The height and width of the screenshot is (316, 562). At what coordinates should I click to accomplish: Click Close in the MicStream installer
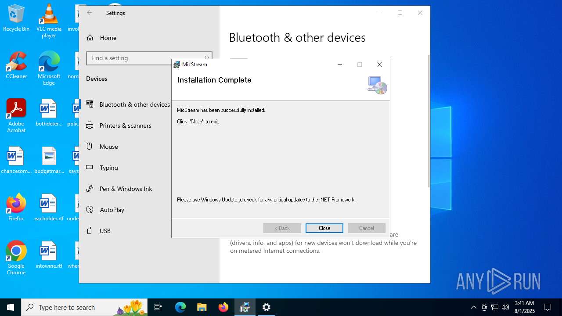[x=324, y=228]
